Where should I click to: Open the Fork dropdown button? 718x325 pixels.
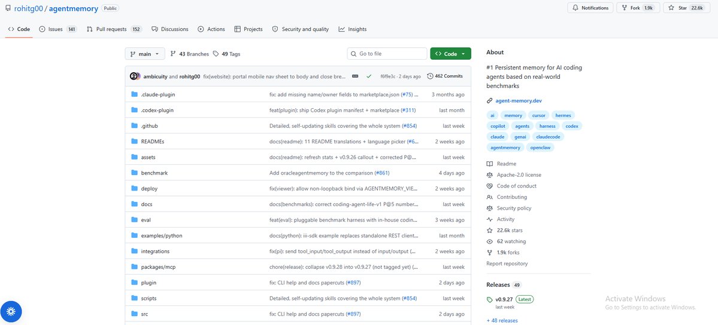coord(638,8)
